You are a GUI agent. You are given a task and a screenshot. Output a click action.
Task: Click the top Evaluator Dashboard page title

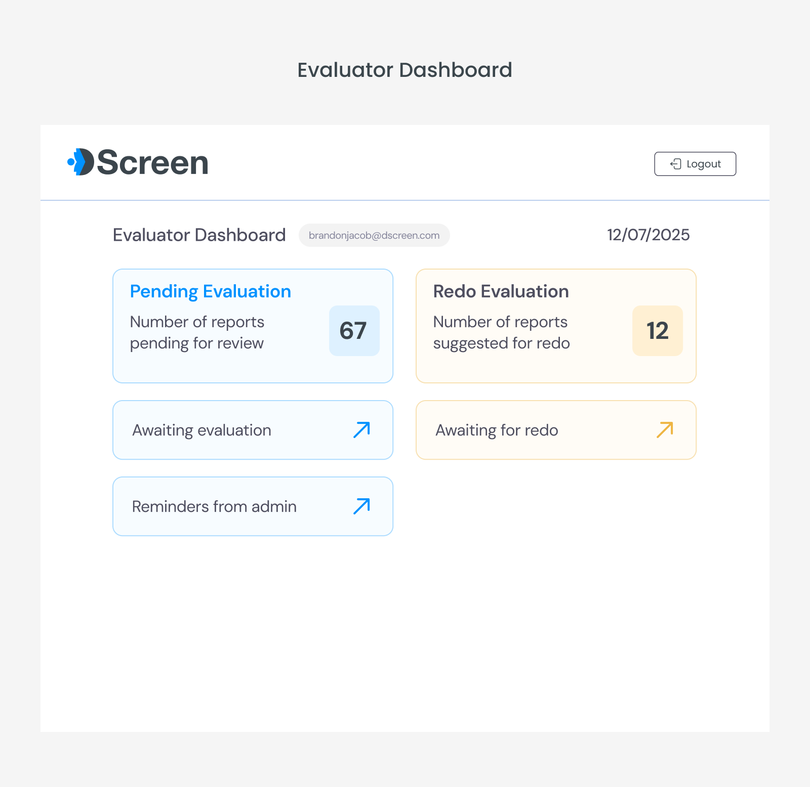pos(404,70)
